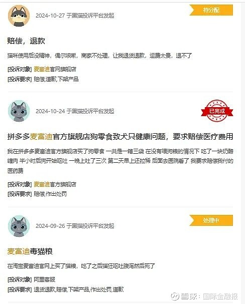Click the gray cat avatar dated 2024-10-24
This screenshot has width=245, height=304.
coord(19,111)
